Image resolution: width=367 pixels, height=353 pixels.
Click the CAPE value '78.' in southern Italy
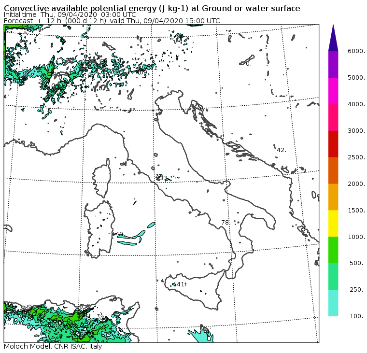click(226, 223)
